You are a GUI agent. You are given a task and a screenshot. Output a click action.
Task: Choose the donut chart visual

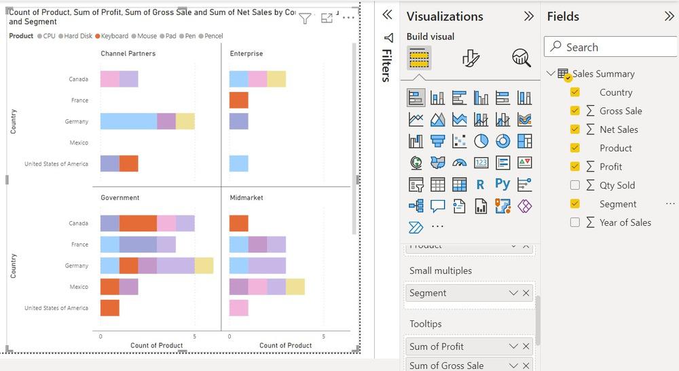502,141
